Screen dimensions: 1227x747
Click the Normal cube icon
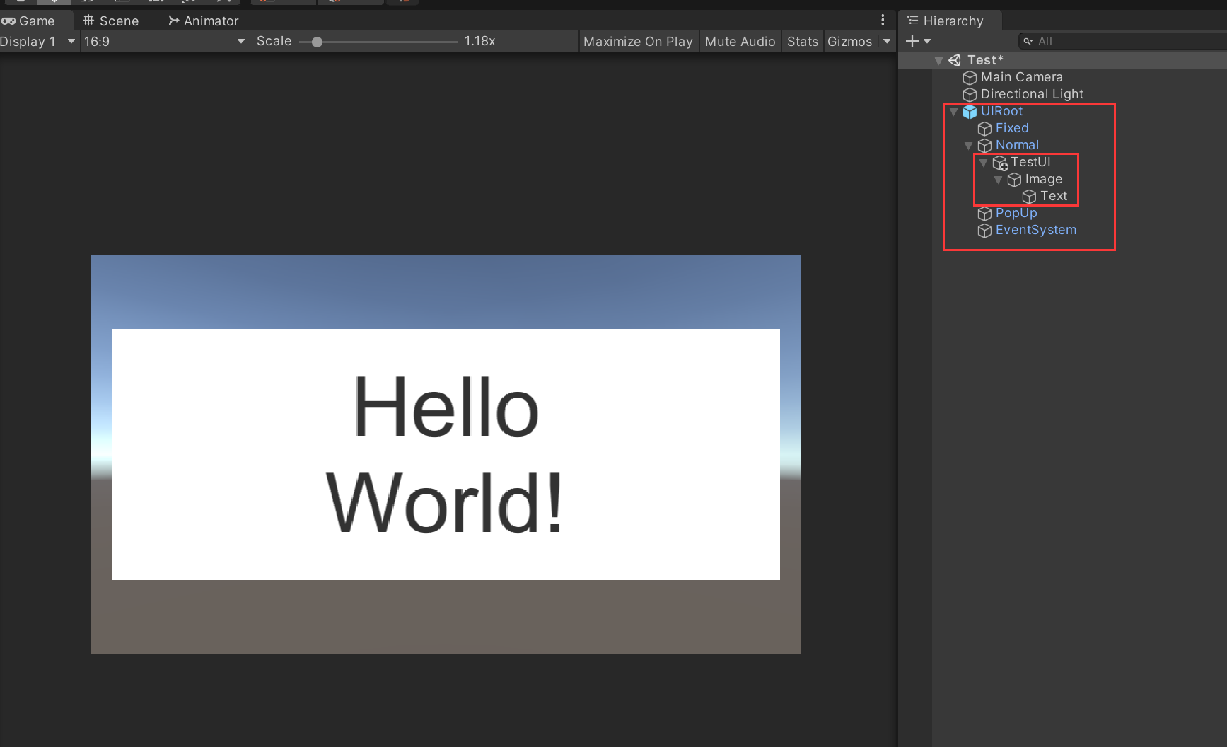(984, 145)
